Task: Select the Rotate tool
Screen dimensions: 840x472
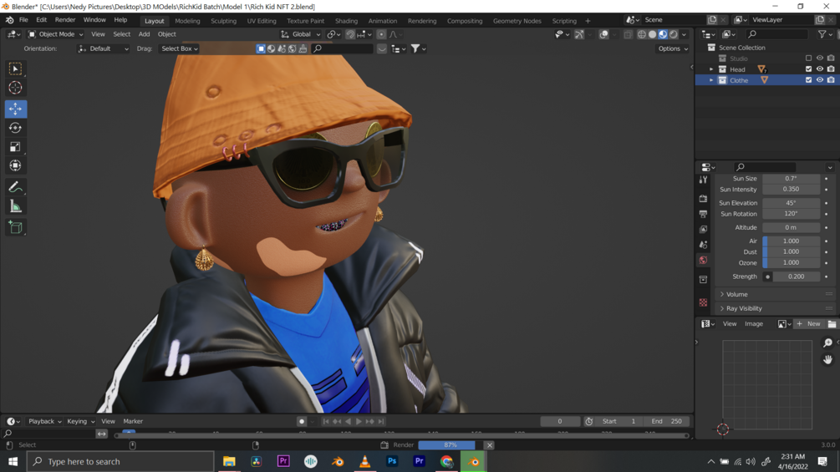Action: [x=15, y=128]
